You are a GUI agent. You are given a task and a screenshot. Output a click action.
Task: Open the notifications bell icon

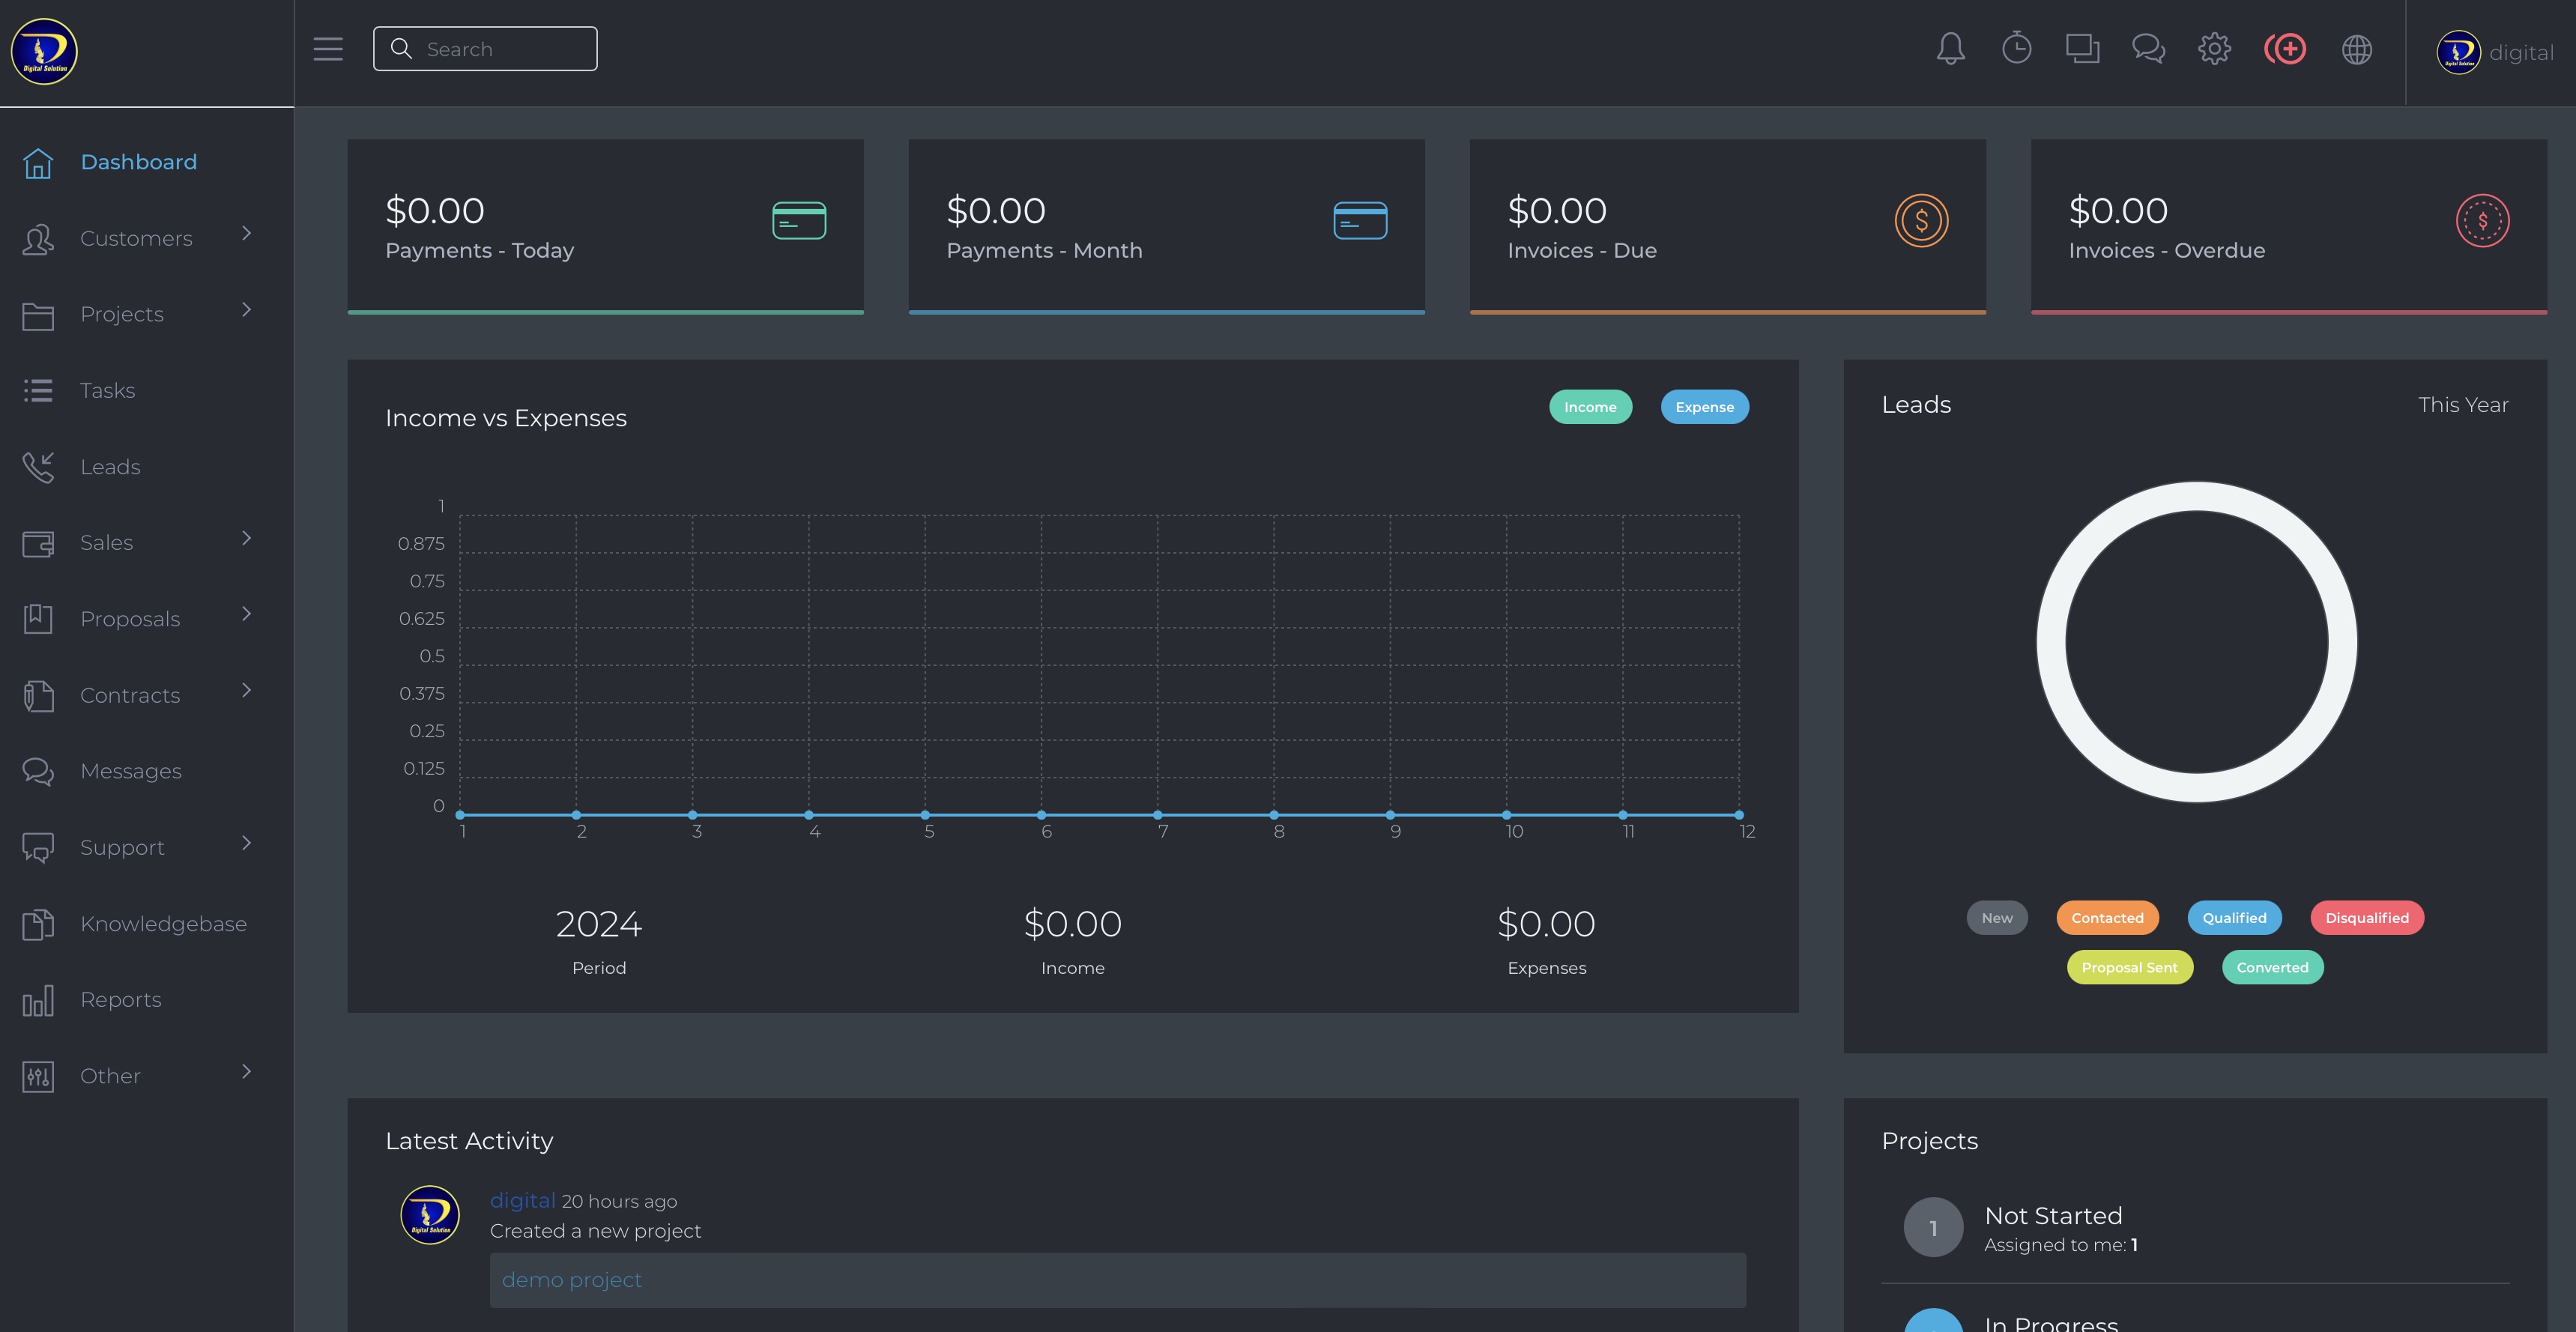coord(1950,49)
